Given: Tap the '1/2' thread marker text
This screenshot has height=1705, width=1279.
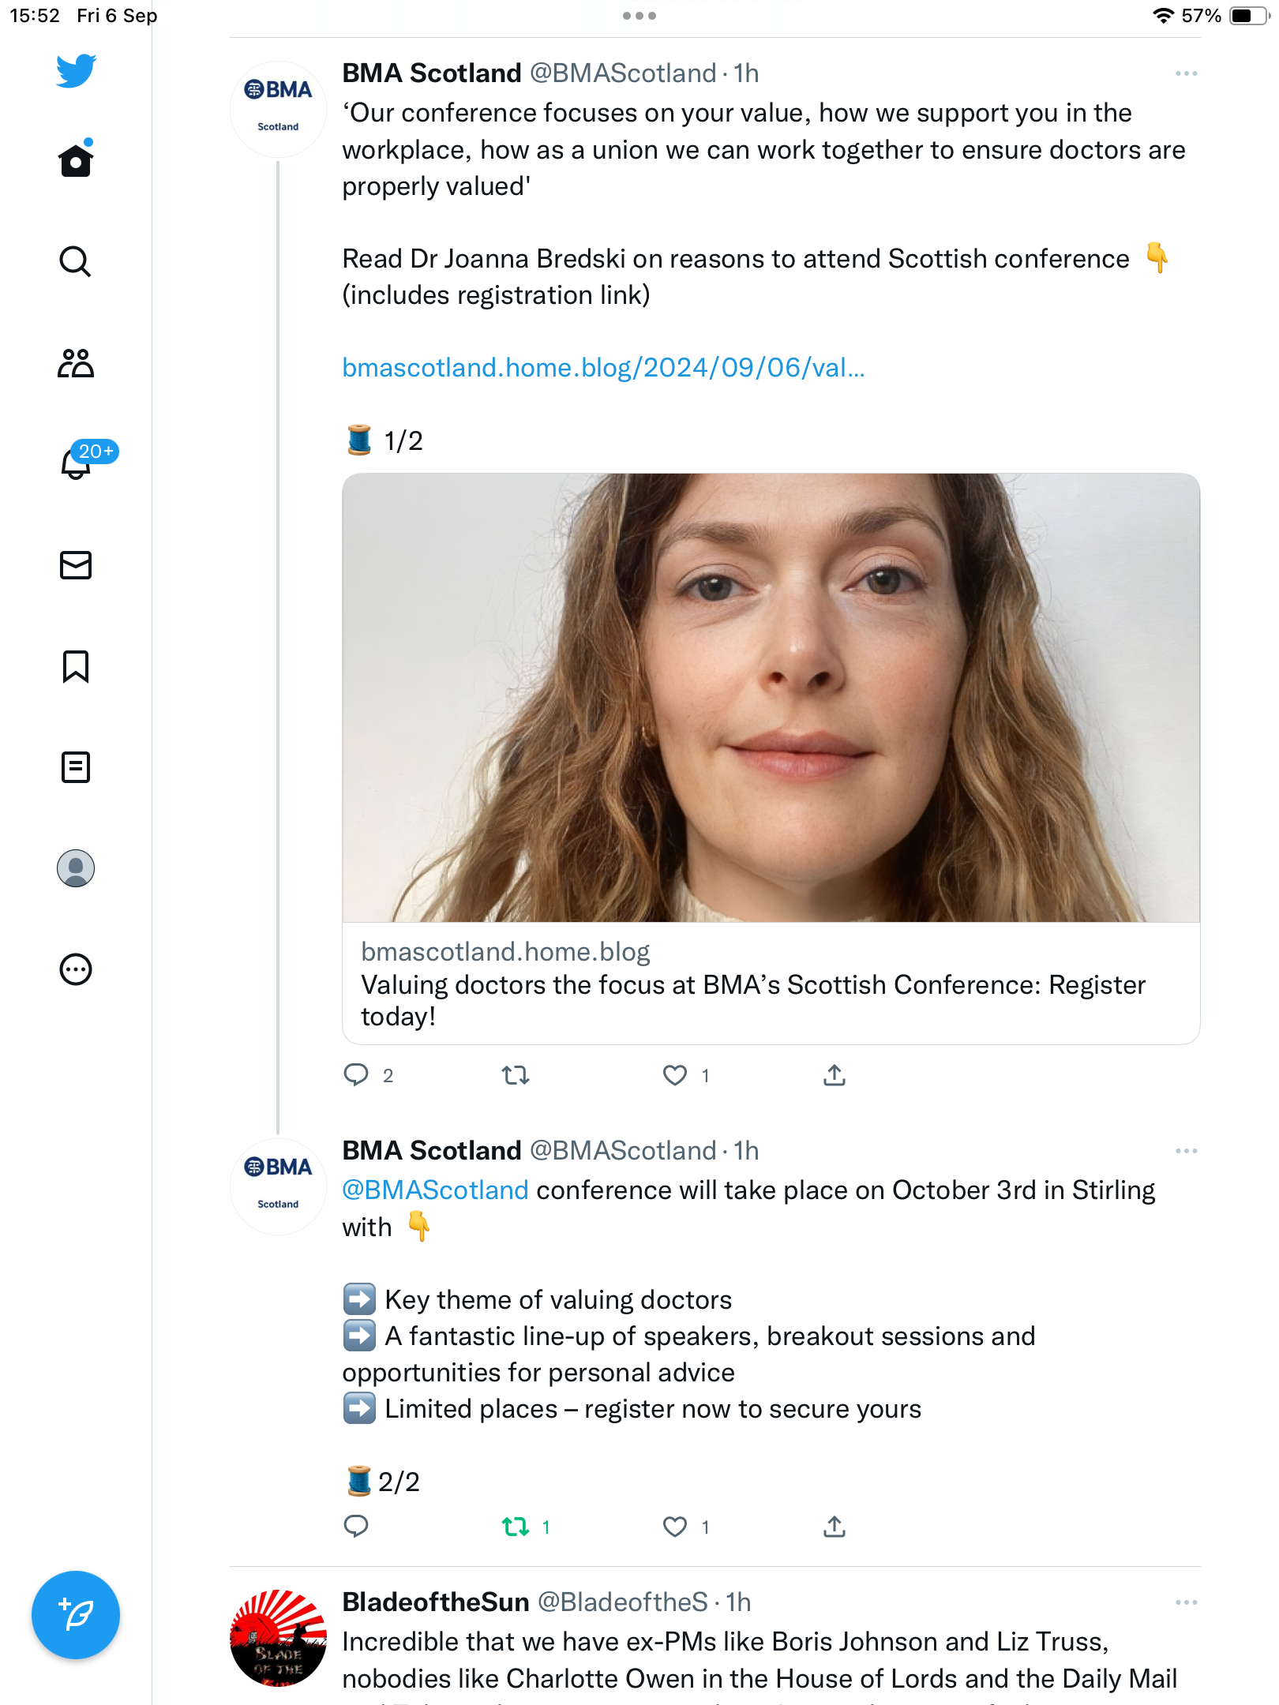Looking at the screenshot, I should point(403,440).
